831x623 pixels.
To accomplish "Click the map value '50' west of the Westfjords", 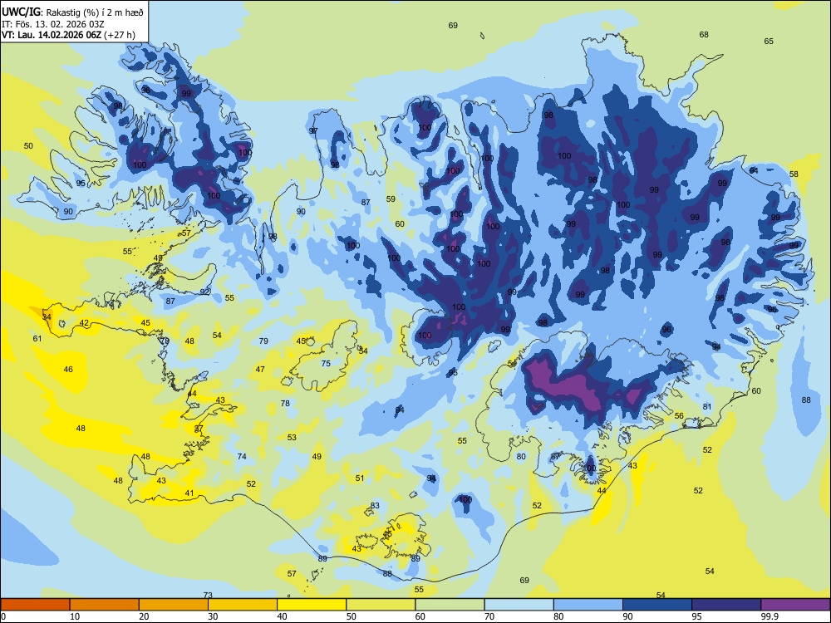I will pyautogui.click(x=28, y=145).
